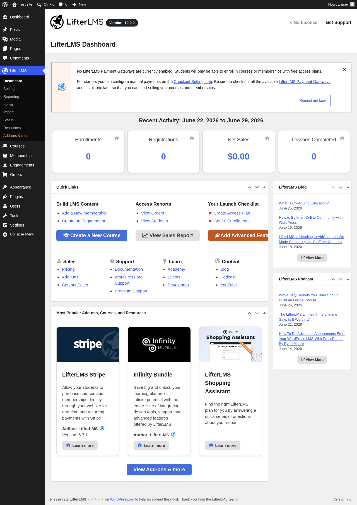Click Learn more for Infinity Bundle
Image resolution: width=357 pixels, height=505 pixels.
click(151, 446)
